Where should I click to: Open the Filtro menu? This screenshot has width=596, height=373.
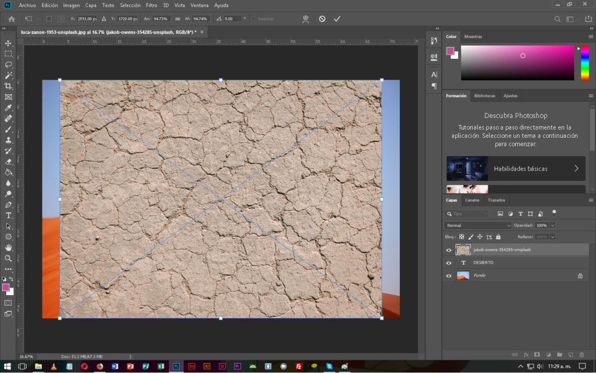click(151, 5)
